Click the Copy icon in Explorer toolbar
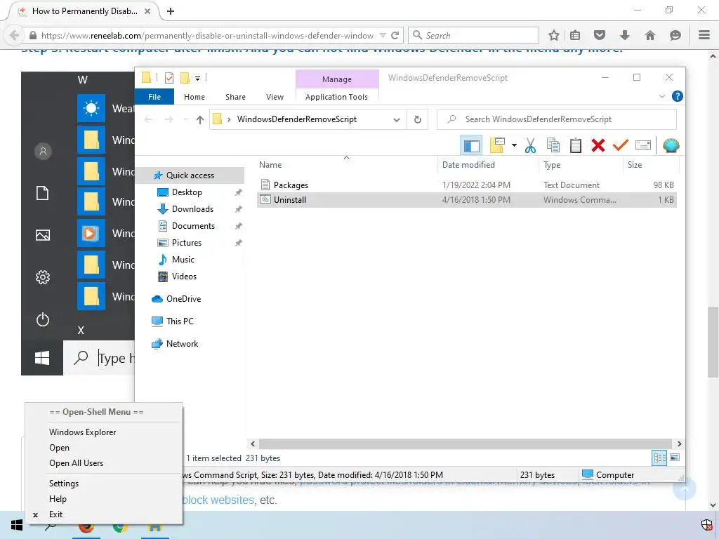 coord(553,145)
